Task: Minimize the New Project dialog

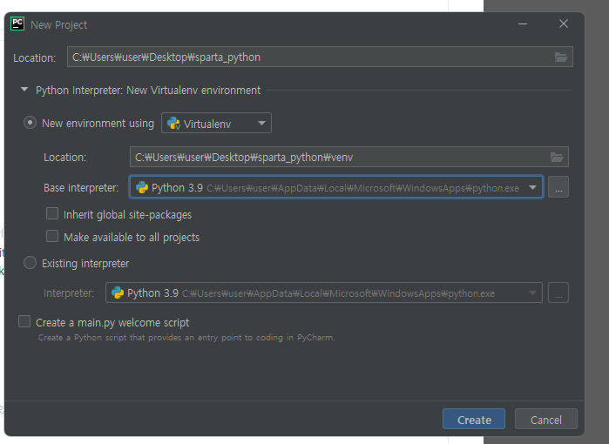Action: pos(523,24)
